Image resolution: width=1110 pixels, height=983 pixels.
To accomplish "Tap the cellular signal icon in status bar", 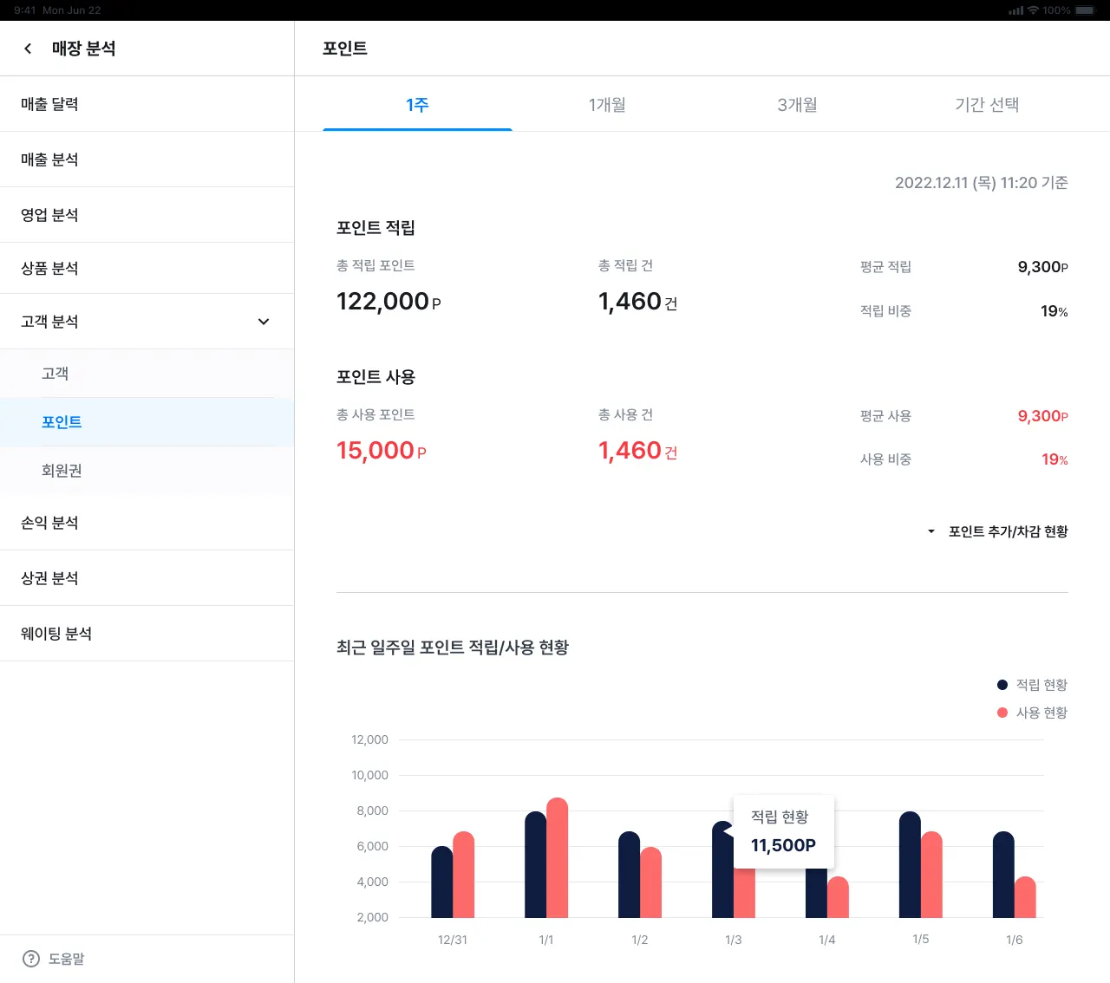I will pyautogui.click(x=1016, y=10).
